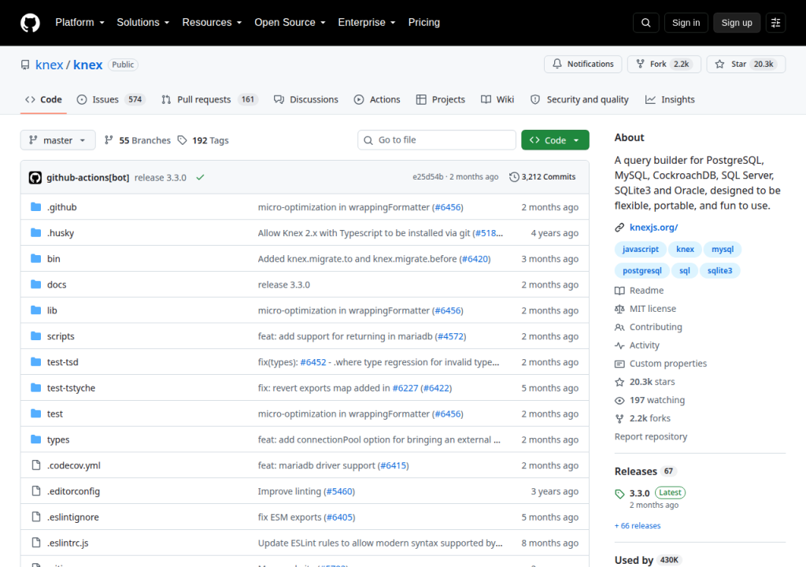View 55 Branches
This screenshot has height=567, width=806.
coord(137,140)
